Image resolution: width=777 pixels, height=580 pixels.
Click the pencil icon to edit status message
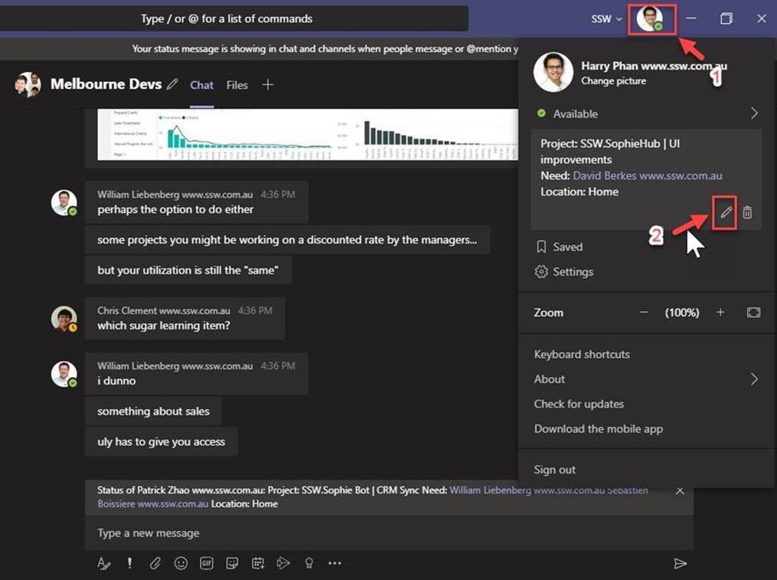click(726, 212)
